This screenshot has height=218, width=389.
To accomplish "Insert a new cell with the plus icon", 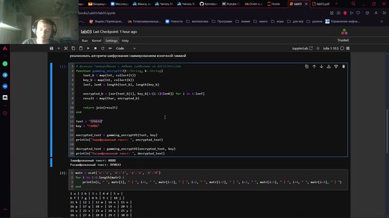I will [59, 48].
